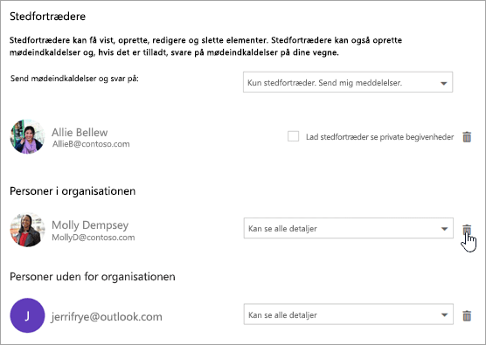Click label Lad stedfortræder se private begivenheder
Screen dimensions: 486x345
[x=379, y=137]
